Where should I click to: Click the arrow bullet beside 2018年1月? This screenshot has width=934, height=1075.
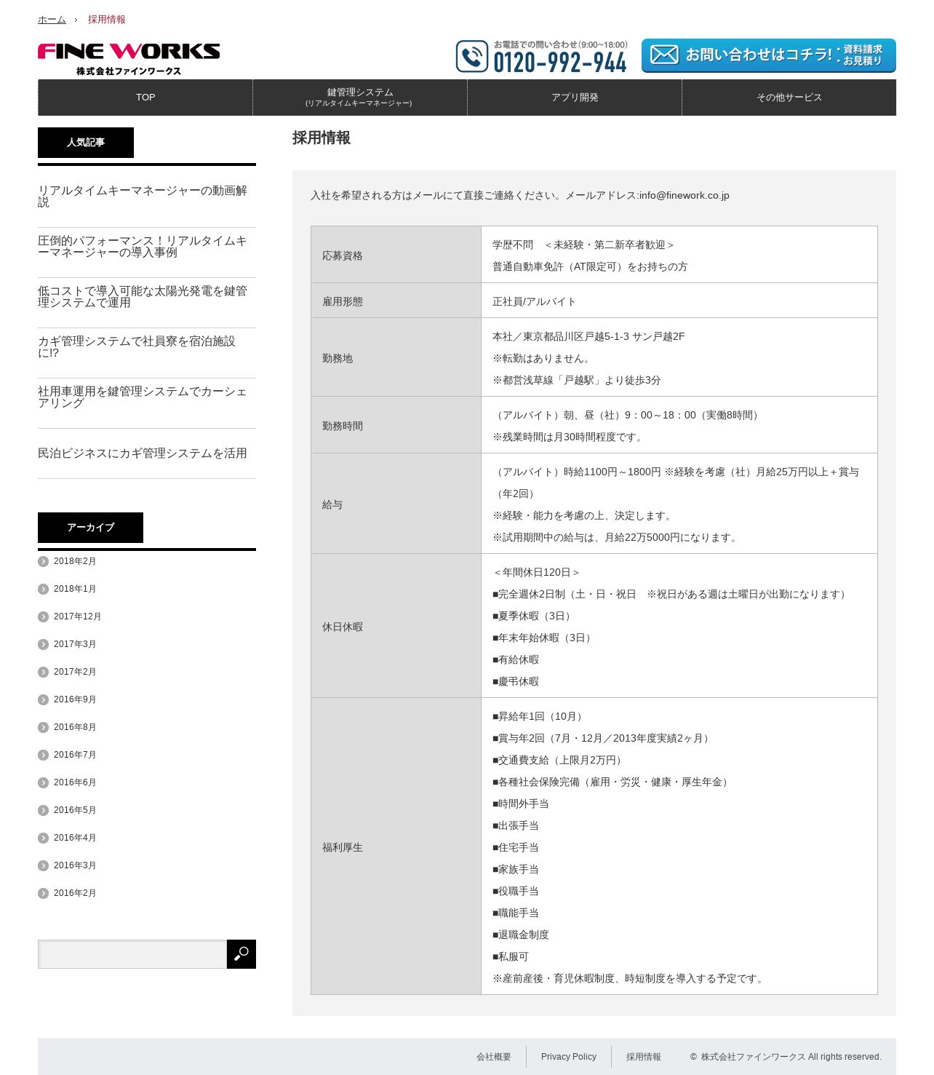tap(44, 589)
